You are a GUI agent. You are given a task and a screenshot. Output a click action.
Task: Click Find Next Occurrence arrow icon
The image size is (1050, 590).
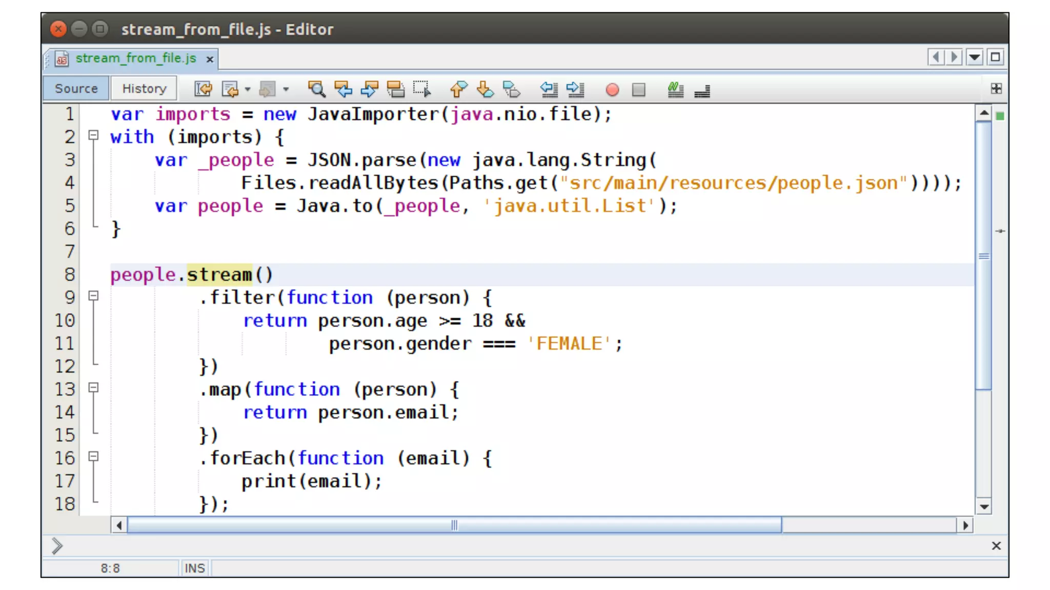click(x=369, y=89)
